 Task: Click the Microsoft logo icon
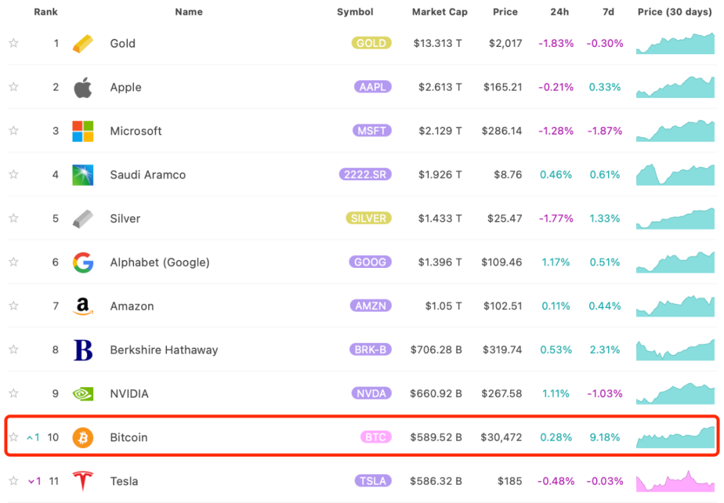click(x=83, y=131)
